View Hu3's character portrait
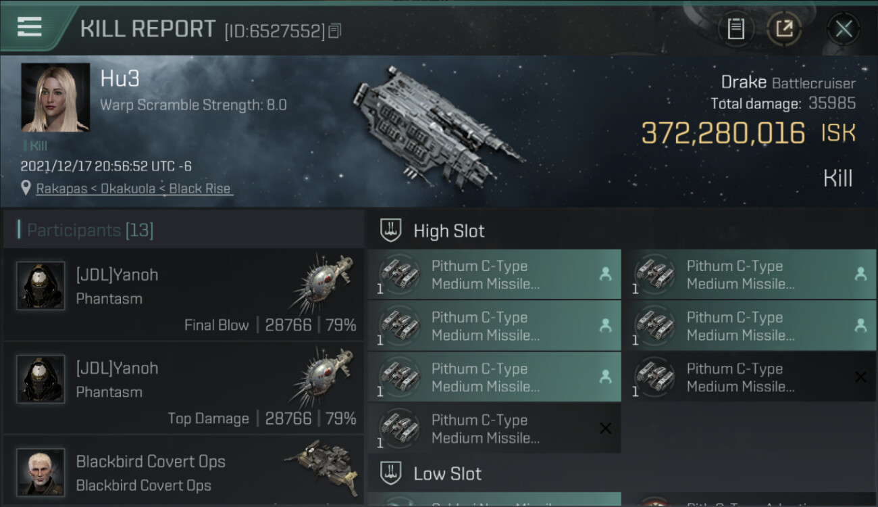The width and height of the screenshot is (878, 507). pyautogui.click(x=55, y=97)
